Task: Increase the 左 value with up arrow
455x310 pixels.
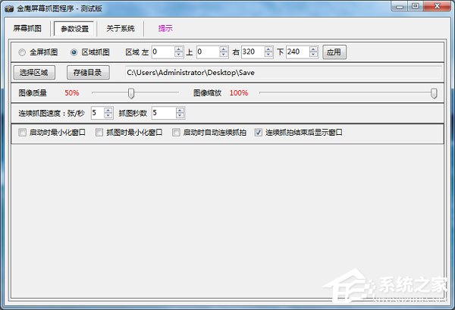Action: tap(179, 49)
